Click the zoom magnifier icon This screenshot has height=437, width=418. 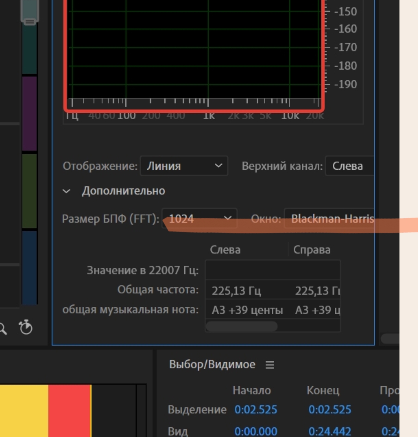coord(3,328)
